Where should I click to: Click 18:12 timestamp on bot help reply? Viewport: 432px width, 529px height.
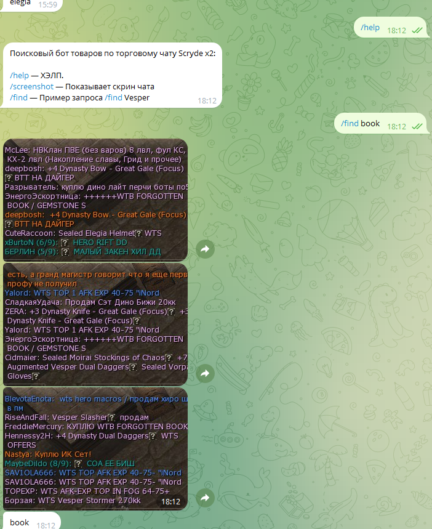tap(207, 100)
